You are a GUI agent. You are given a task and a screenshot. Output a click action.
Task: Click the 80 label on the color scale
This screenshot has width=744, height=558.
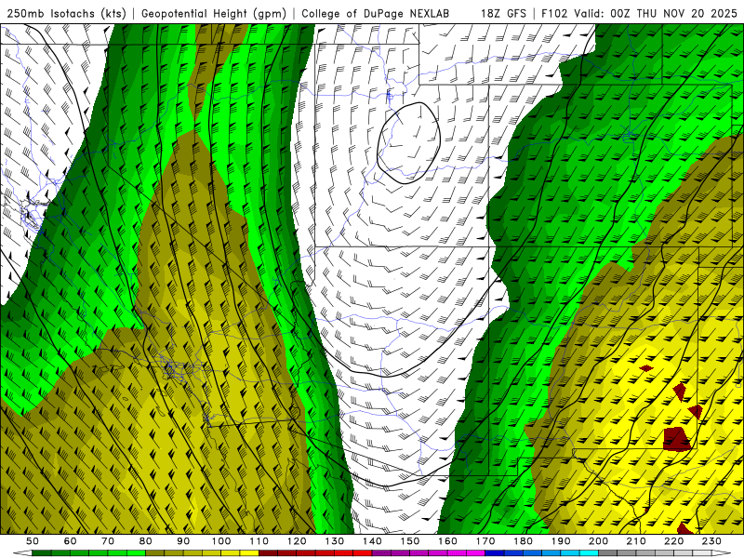pos(146,541)
